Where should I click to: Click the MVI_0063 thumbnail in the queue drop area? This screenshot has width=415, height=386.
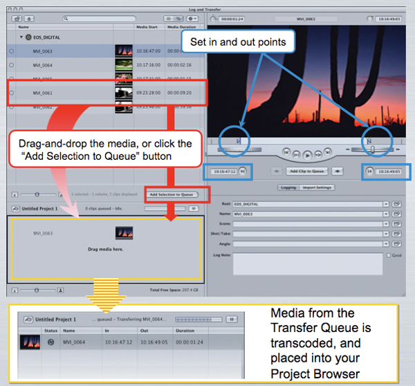coord(124,233)
